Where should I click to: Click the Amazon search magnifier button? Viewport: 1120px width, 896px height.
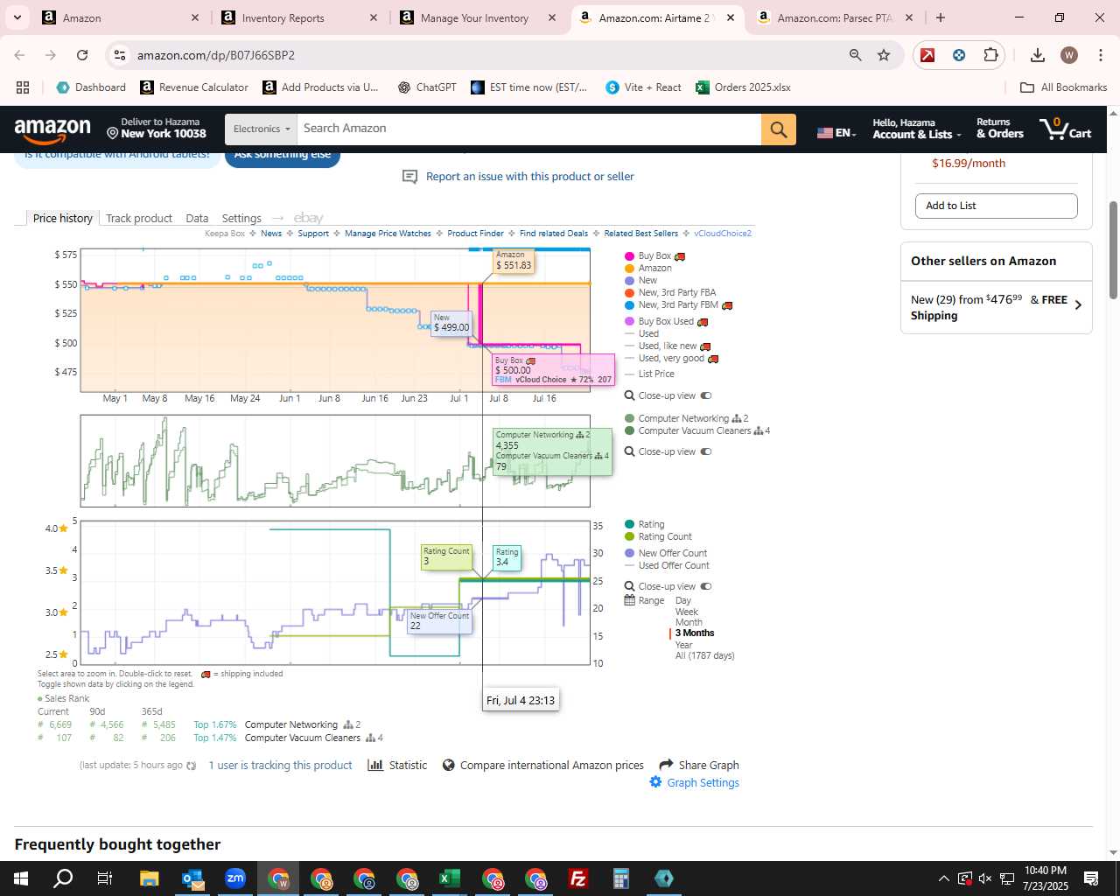coord(778,129)
